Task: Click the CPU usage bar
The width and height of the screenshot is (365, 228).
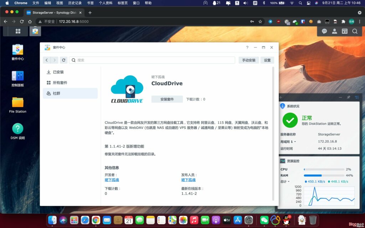Action: point(324,169)
